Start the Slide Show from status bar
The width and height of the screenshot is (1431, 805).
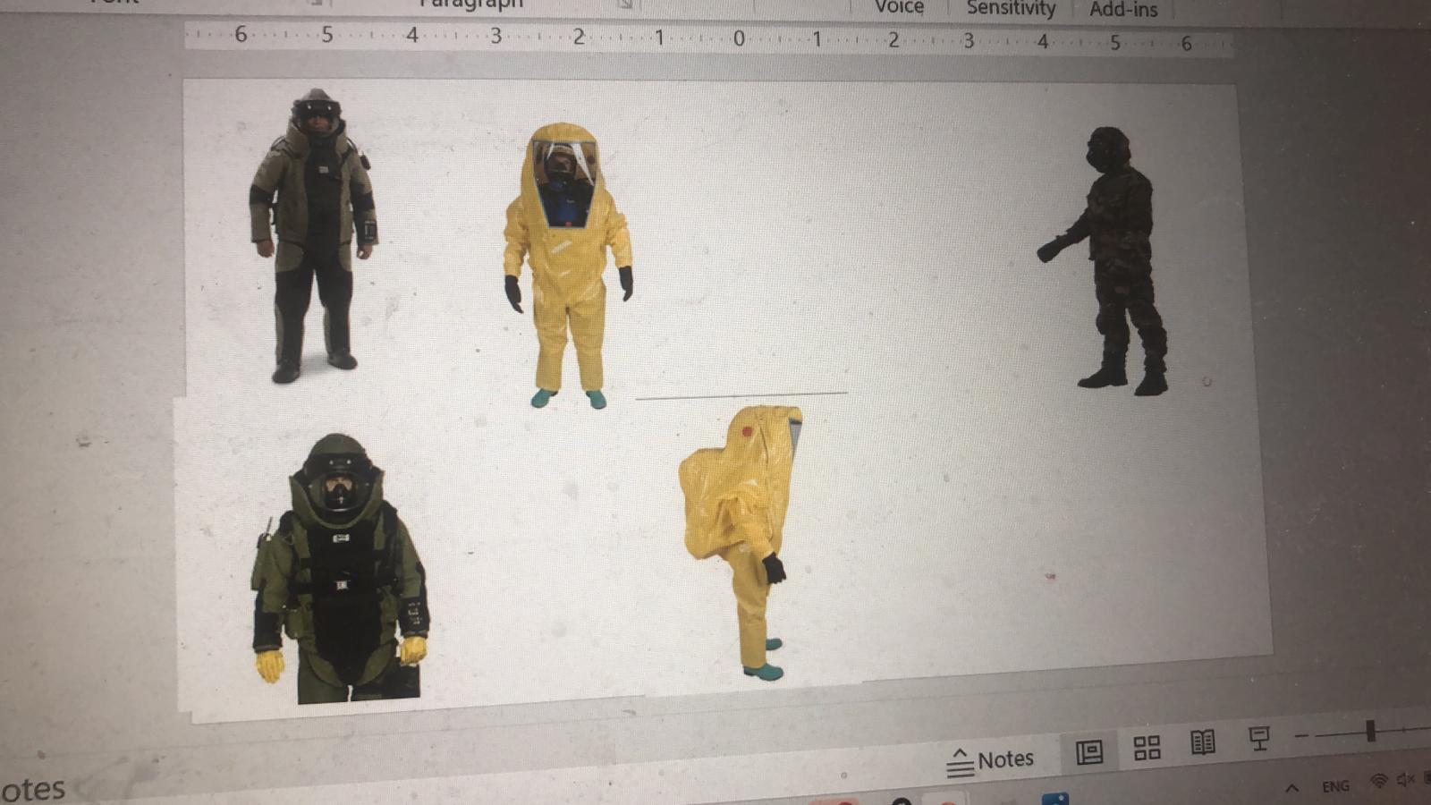click(1259, 739)
